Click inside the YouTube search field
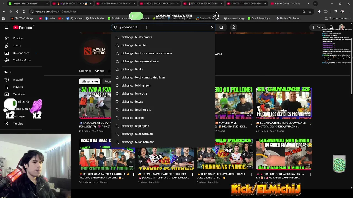 tap(163, 27)
